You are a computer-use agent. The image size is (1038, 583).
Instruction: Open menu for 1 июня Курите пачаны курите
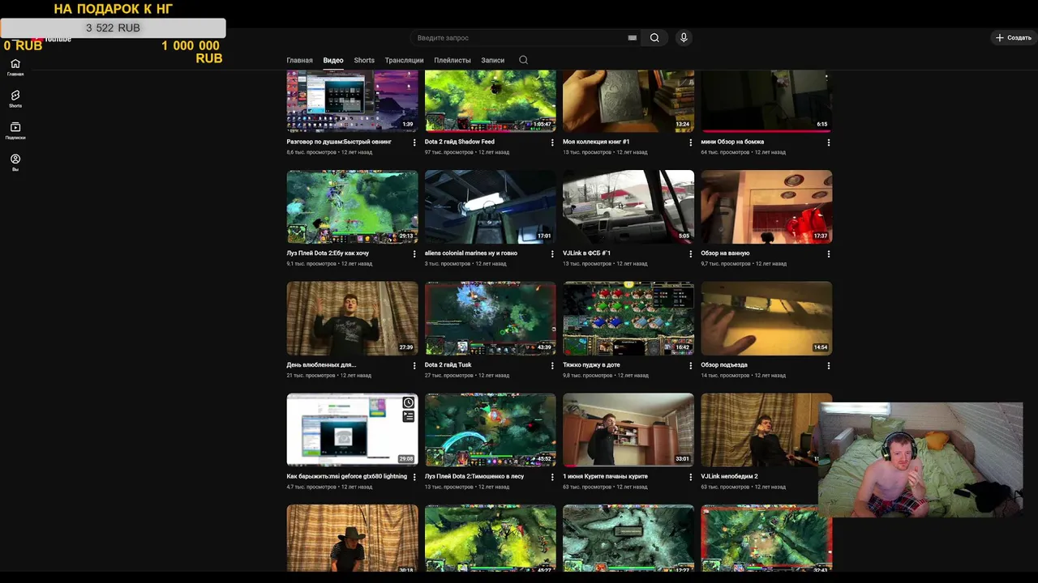click(x=690, y=478)
